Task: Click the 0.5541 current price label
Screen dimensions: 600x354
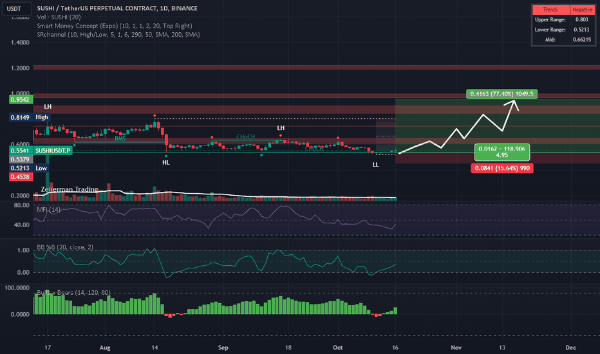Action: (x=21, y=151)
